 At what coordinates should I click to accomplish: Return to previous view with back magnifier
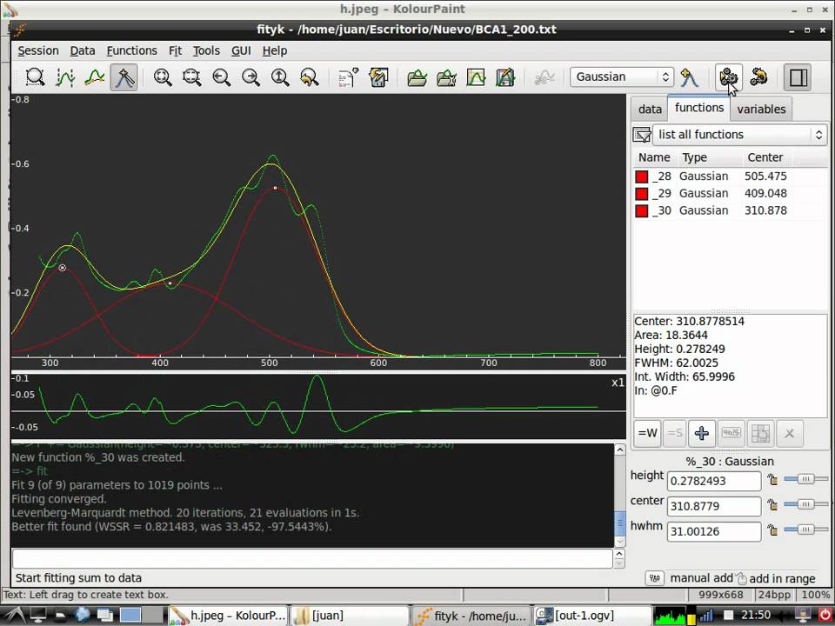310,77
